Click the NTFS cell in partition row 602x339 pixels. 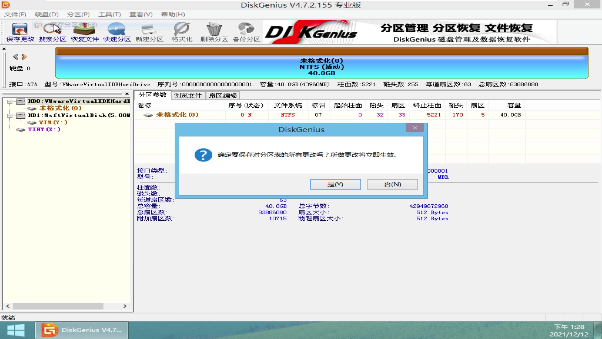288,115
